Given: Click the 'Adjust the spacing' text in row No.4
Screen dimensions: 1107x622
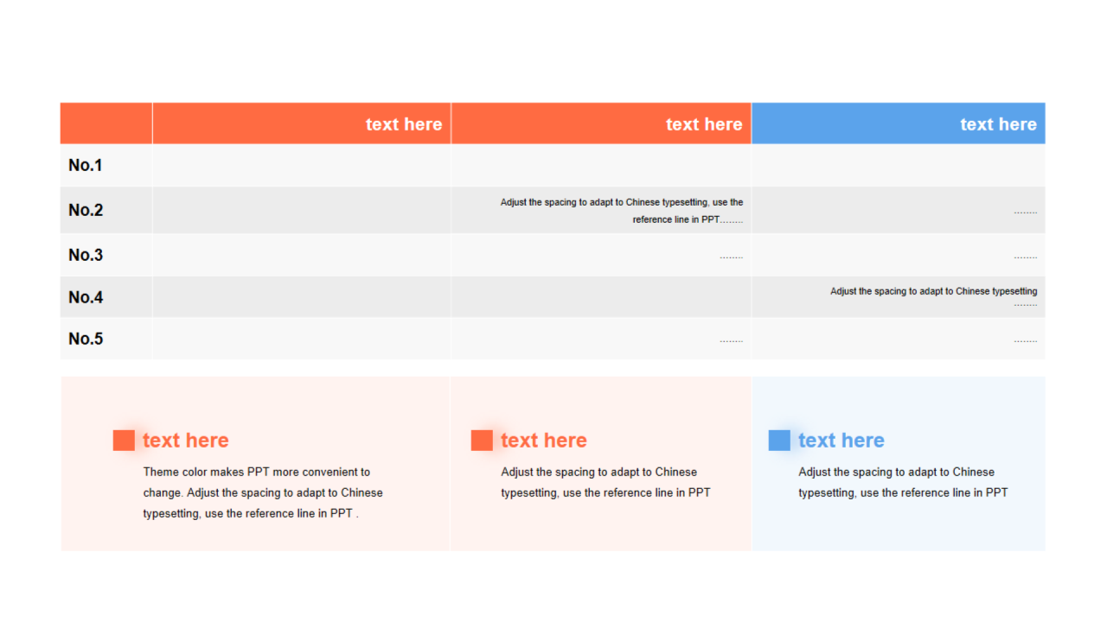Looking at the screenshot, I should pyautogui.click(x=933, y=292).
